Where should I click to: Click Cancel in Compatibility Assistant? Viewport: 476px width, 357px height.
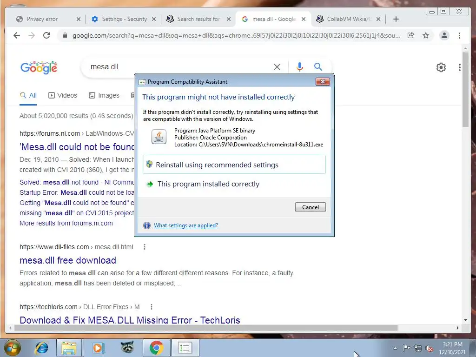(310, 207)
